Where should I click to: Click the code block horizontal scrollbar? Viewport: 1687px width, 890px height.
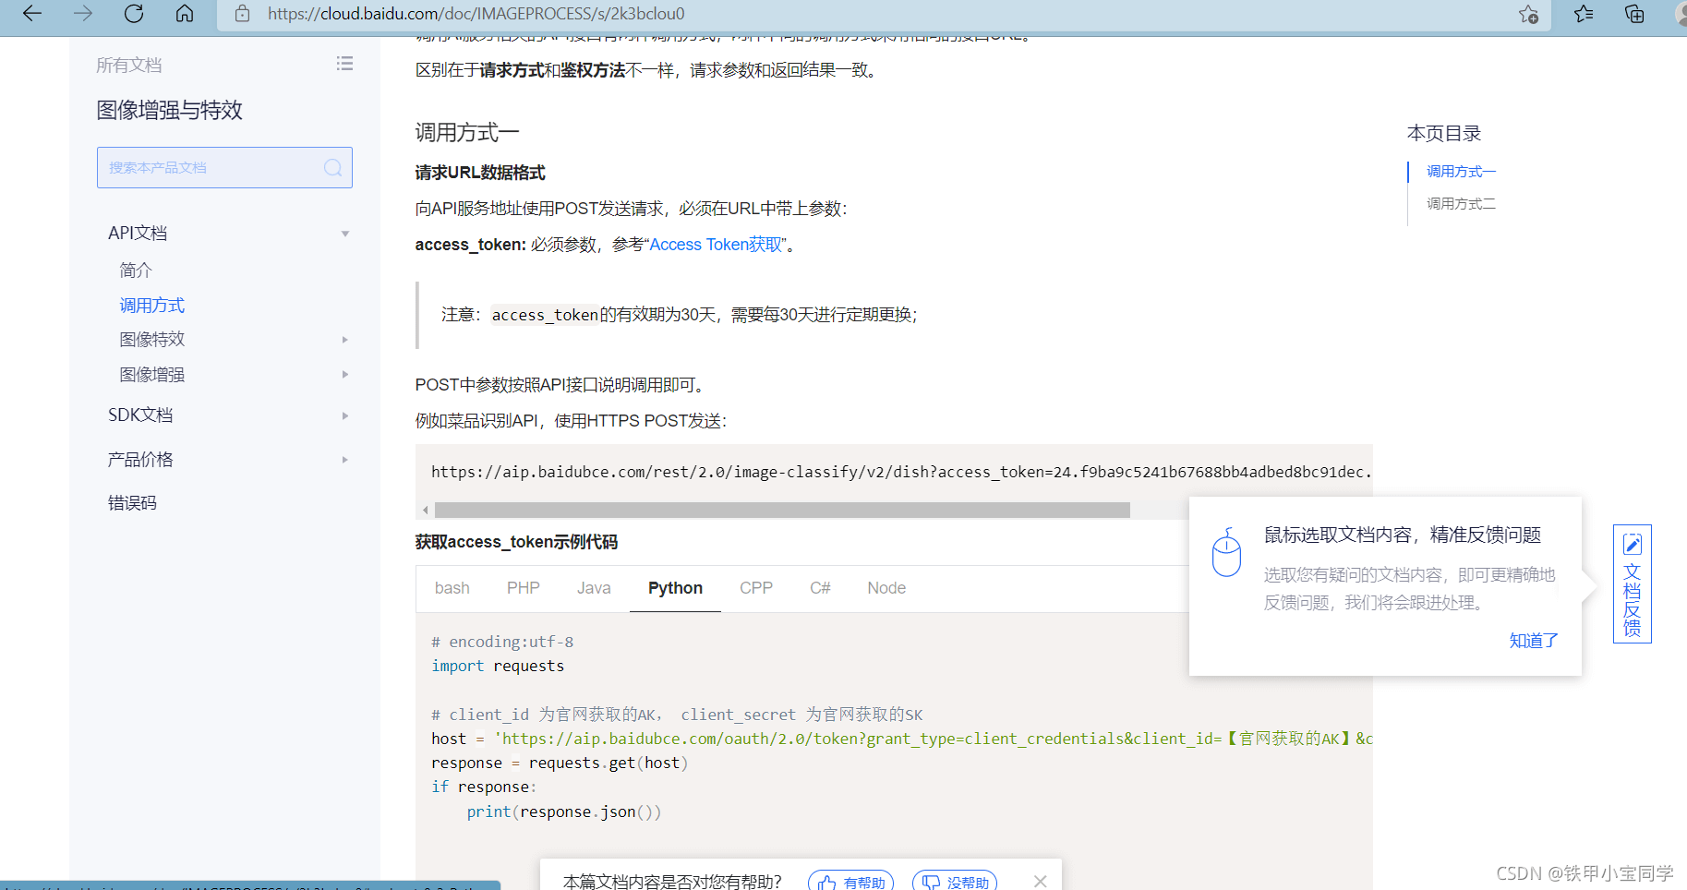point(781,511)
